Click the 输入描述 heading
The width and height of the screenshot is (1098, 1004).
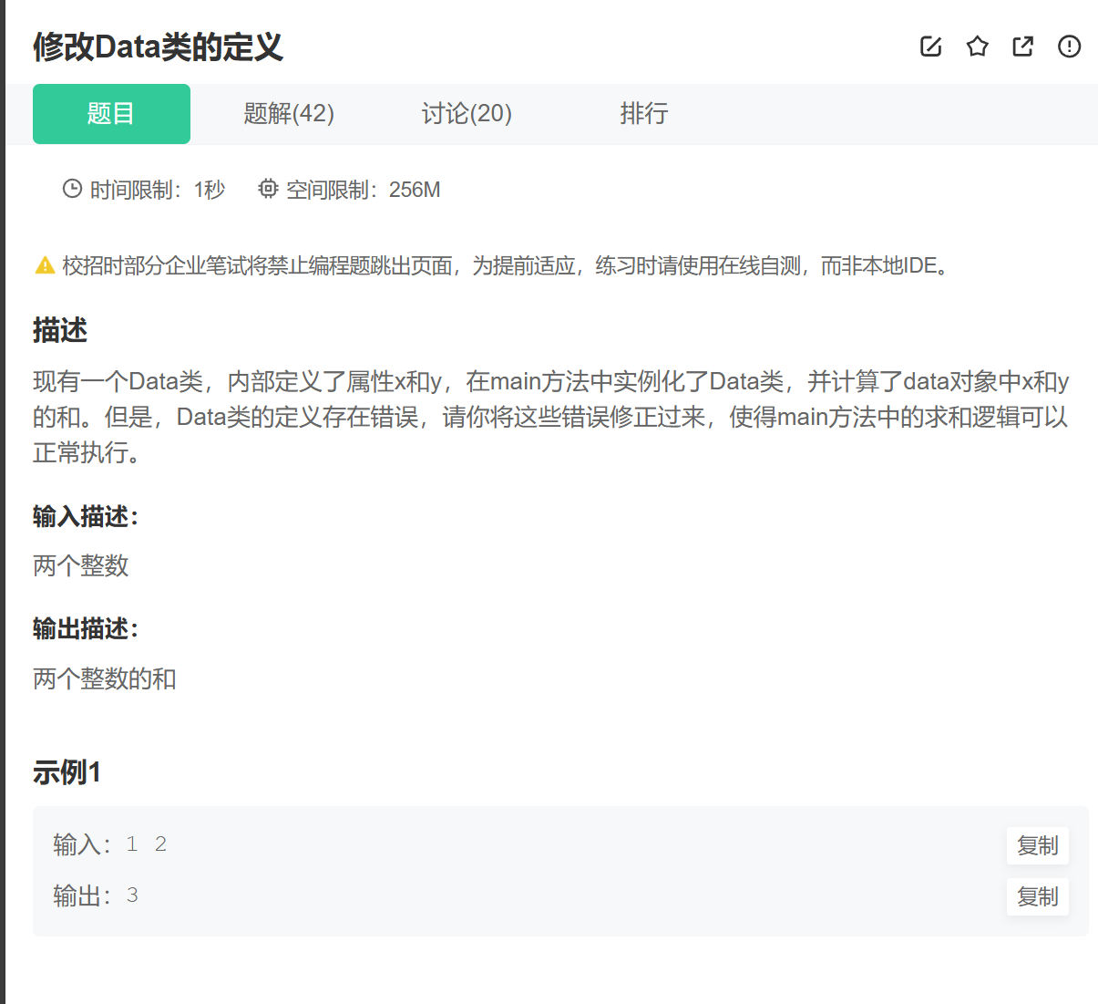point(86,517)
